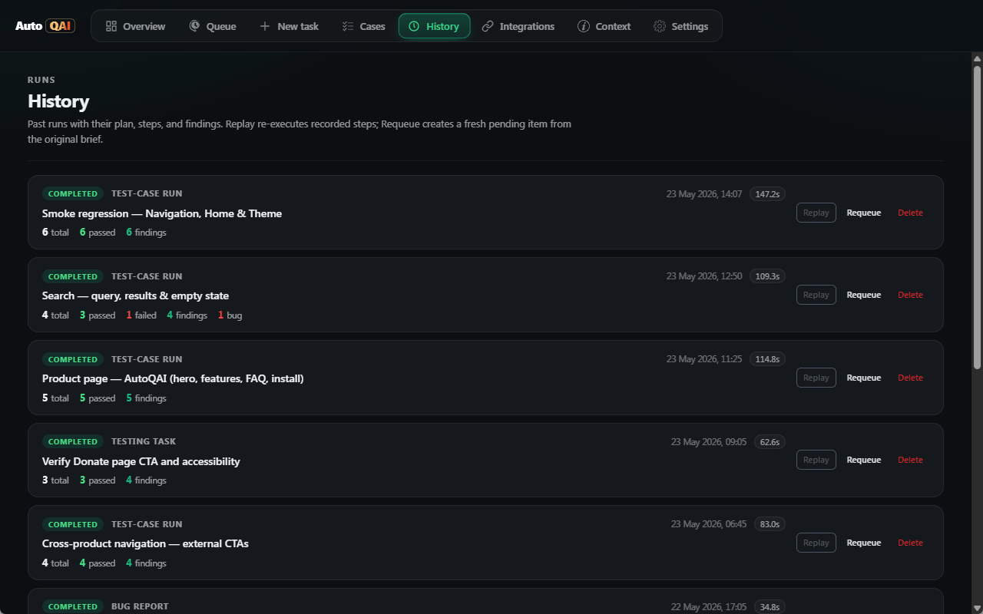Click the History clock icon
Viewport: 983px width, 614px height.
click(x=414, y=26)
